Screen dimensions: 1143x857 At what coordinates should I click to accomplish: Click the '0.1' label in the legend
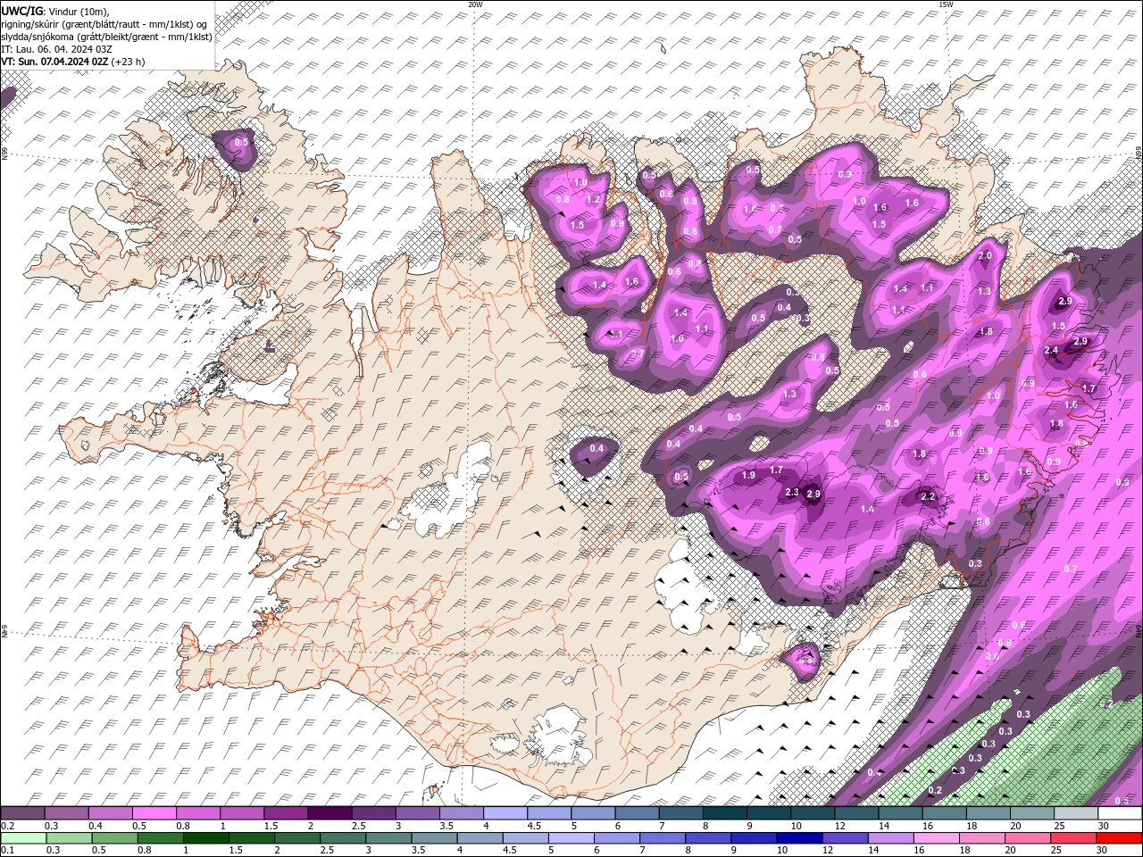6,850
